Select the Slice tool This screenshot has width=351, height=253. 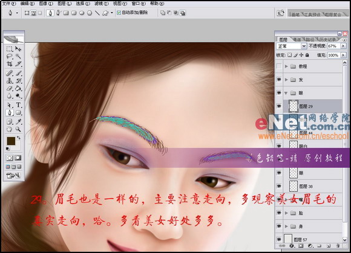[18, 64]
